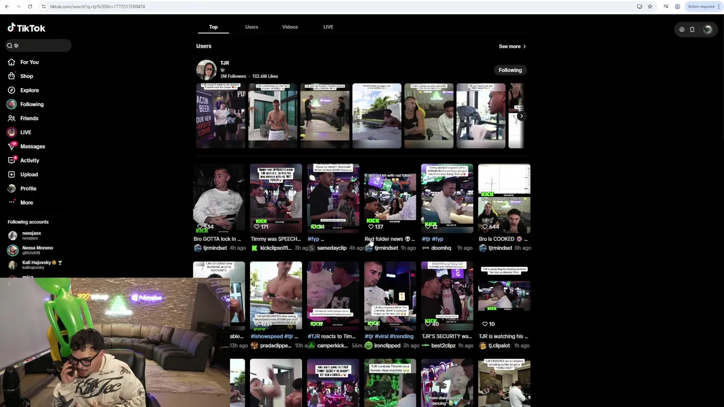Screen dimensions: 724x407
Task: Open camperkick author link
Action: pos(332,345)
